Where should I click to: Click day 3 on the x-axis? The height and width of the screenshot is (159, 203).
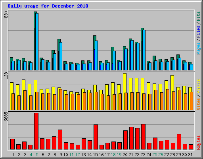[x=25, y=155]
